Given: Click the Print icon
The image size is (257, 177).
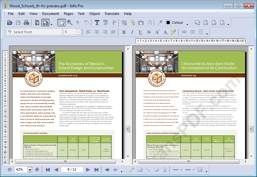Looking at the screenshot, I should click(26, 23).
